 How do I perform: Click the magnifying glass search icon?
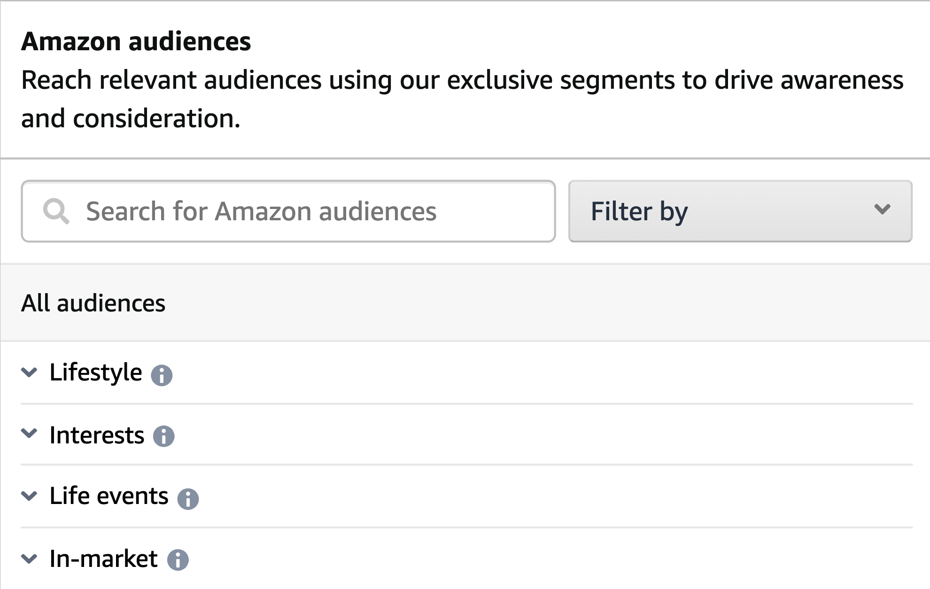click(56, 211)
